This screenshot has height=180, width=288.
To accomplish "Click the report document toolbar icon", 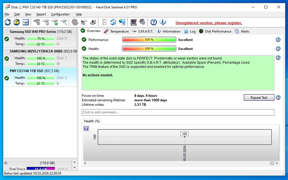I will 104,22.
